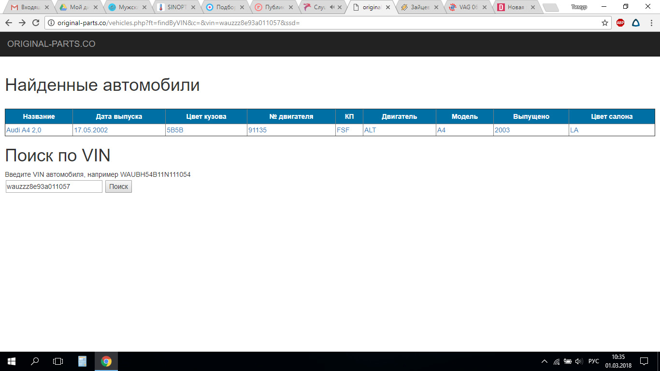Click the Поиск search button
Screen dimensions: 660x371
pos(118,186)
